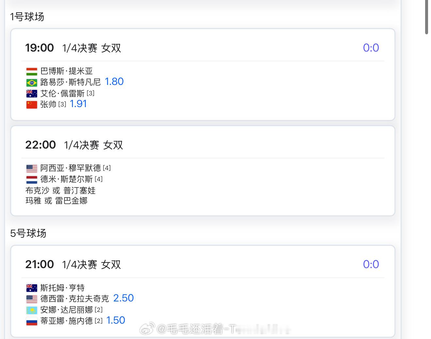The width and height of the screenshot is (431, 339).
Task: Click player name 斯托姆·亨特
Action: (x=62, y=288)
